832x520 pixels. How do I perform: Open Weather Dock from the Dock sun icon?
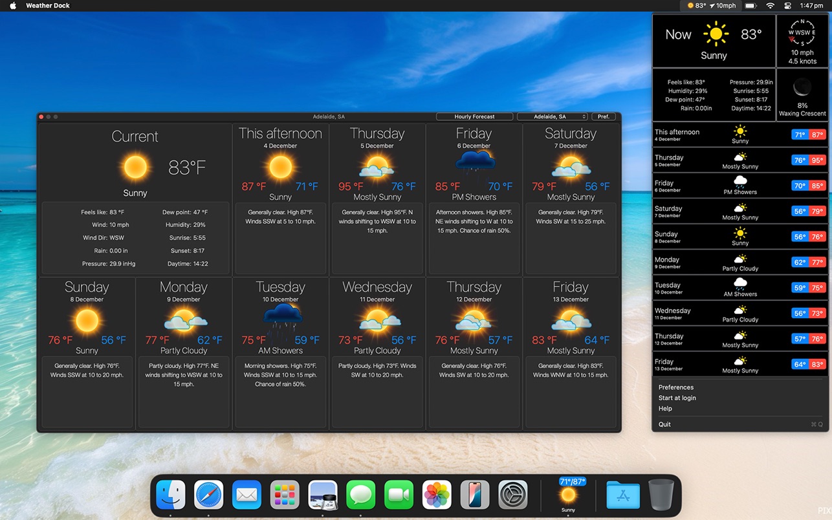(568, 495)
